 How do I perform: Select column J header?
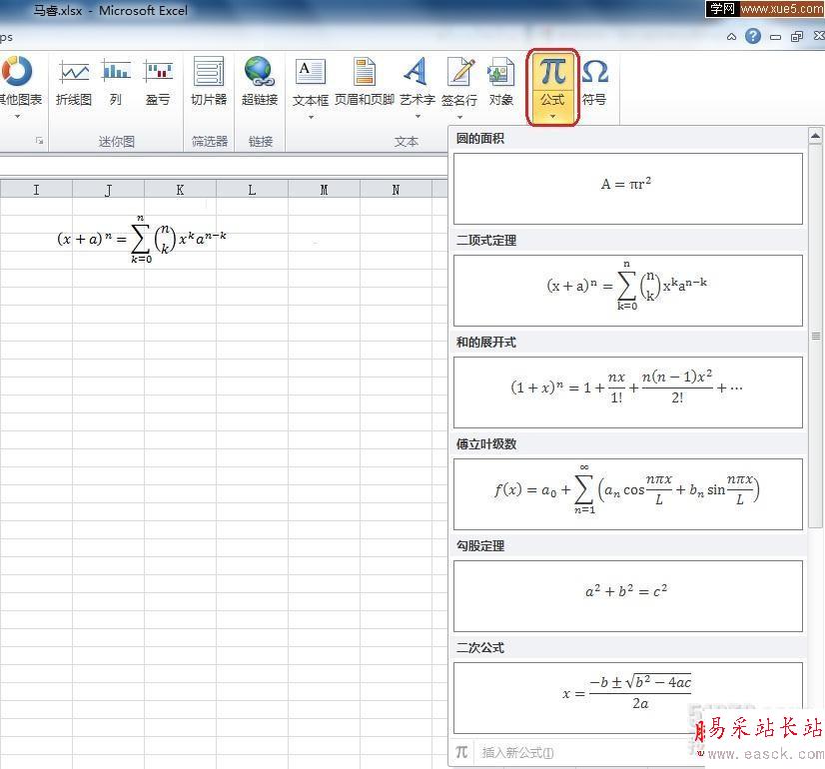(x=108, y=190)
